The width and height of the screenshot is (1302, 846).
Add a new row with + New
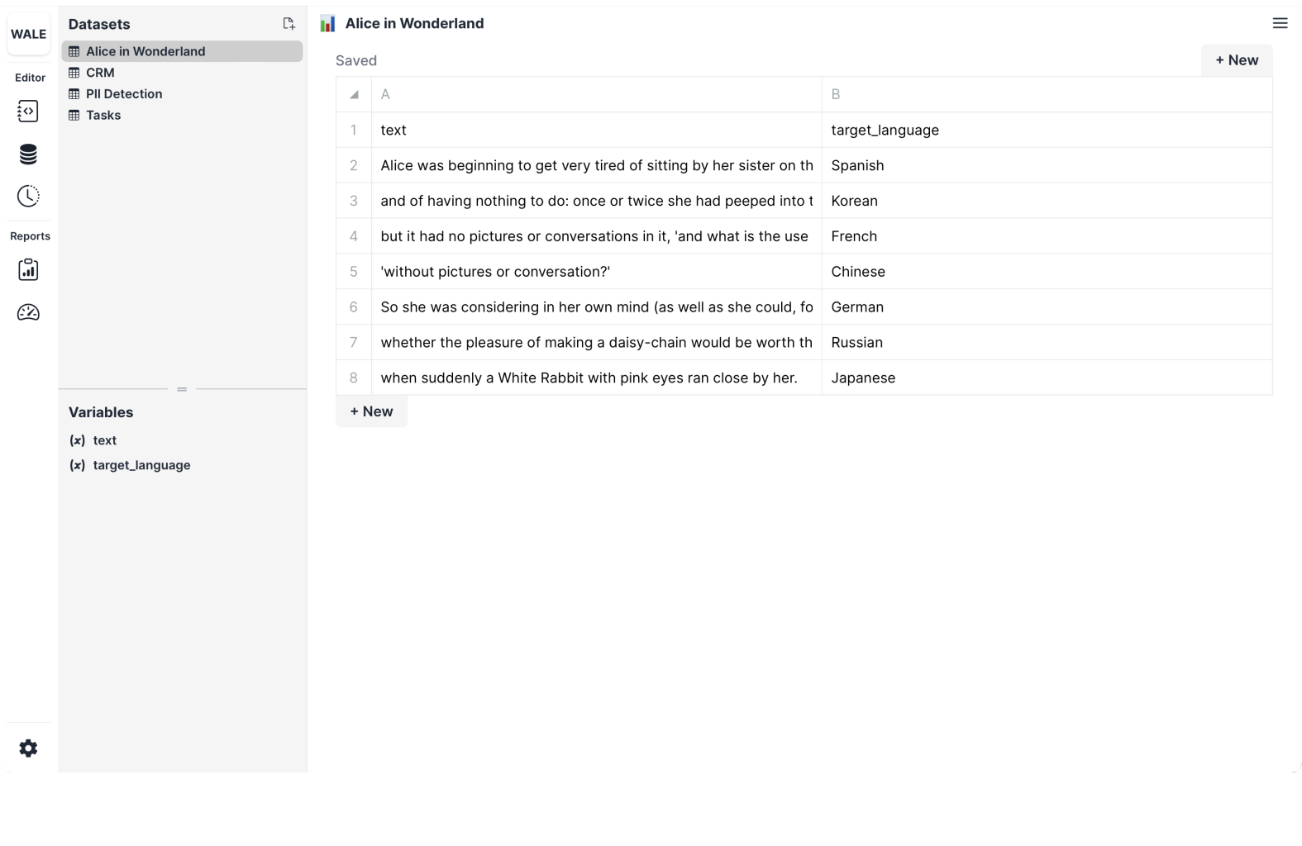[x=371, y=411]
